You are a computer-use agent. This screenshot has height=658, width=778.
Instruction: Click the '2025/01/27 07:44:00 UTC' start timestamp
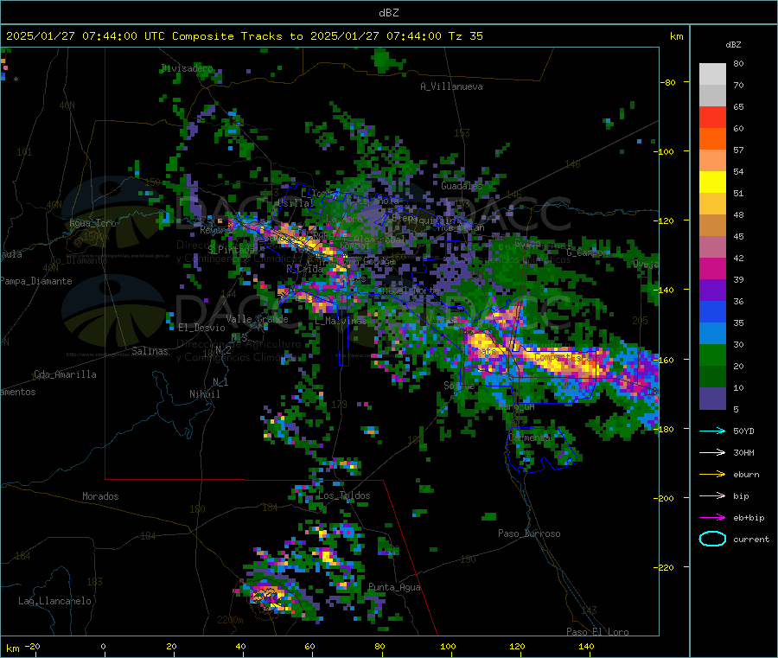[86, 36]
